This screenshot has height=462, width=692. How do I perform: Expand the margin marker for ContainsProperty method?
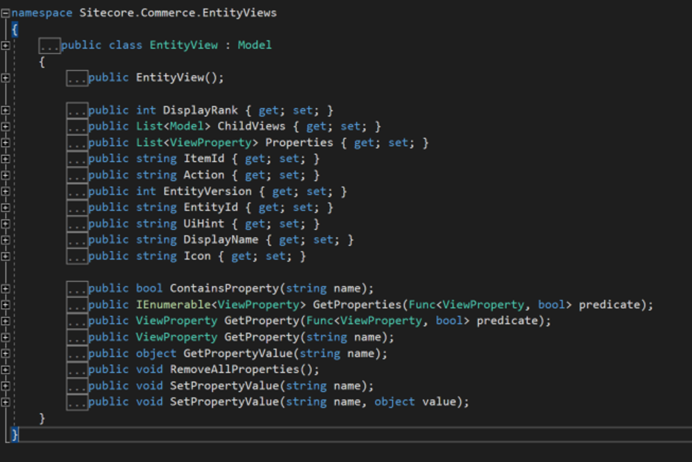coord(5,289)
